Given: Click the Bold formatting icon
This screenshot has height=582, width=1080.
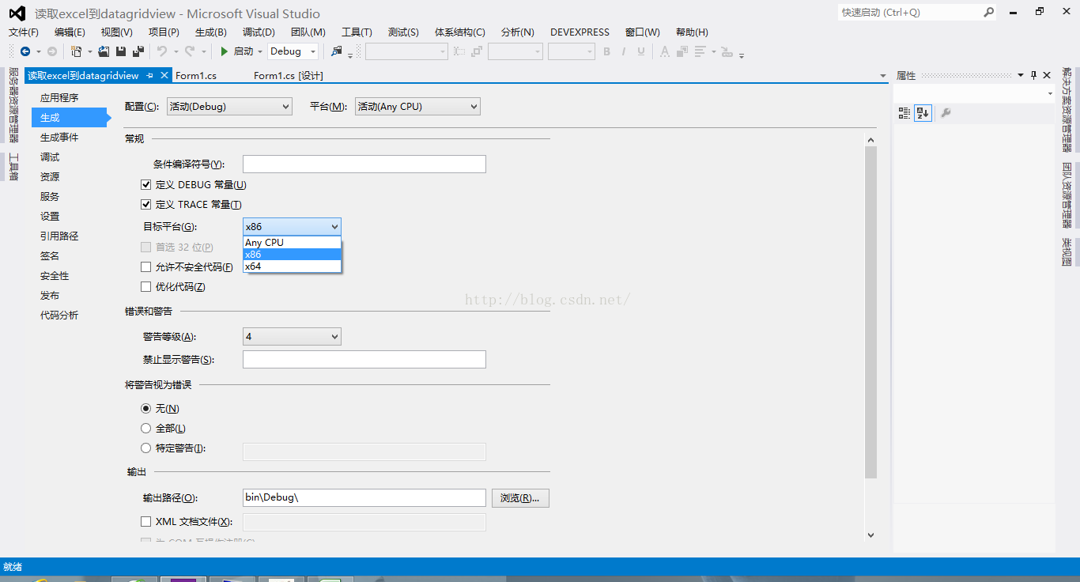Looking at the screenshot, I should [x=606, y=51].
